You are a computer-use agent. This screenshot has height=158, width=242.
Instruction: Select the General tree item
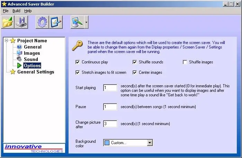click(x=33, y=47)
